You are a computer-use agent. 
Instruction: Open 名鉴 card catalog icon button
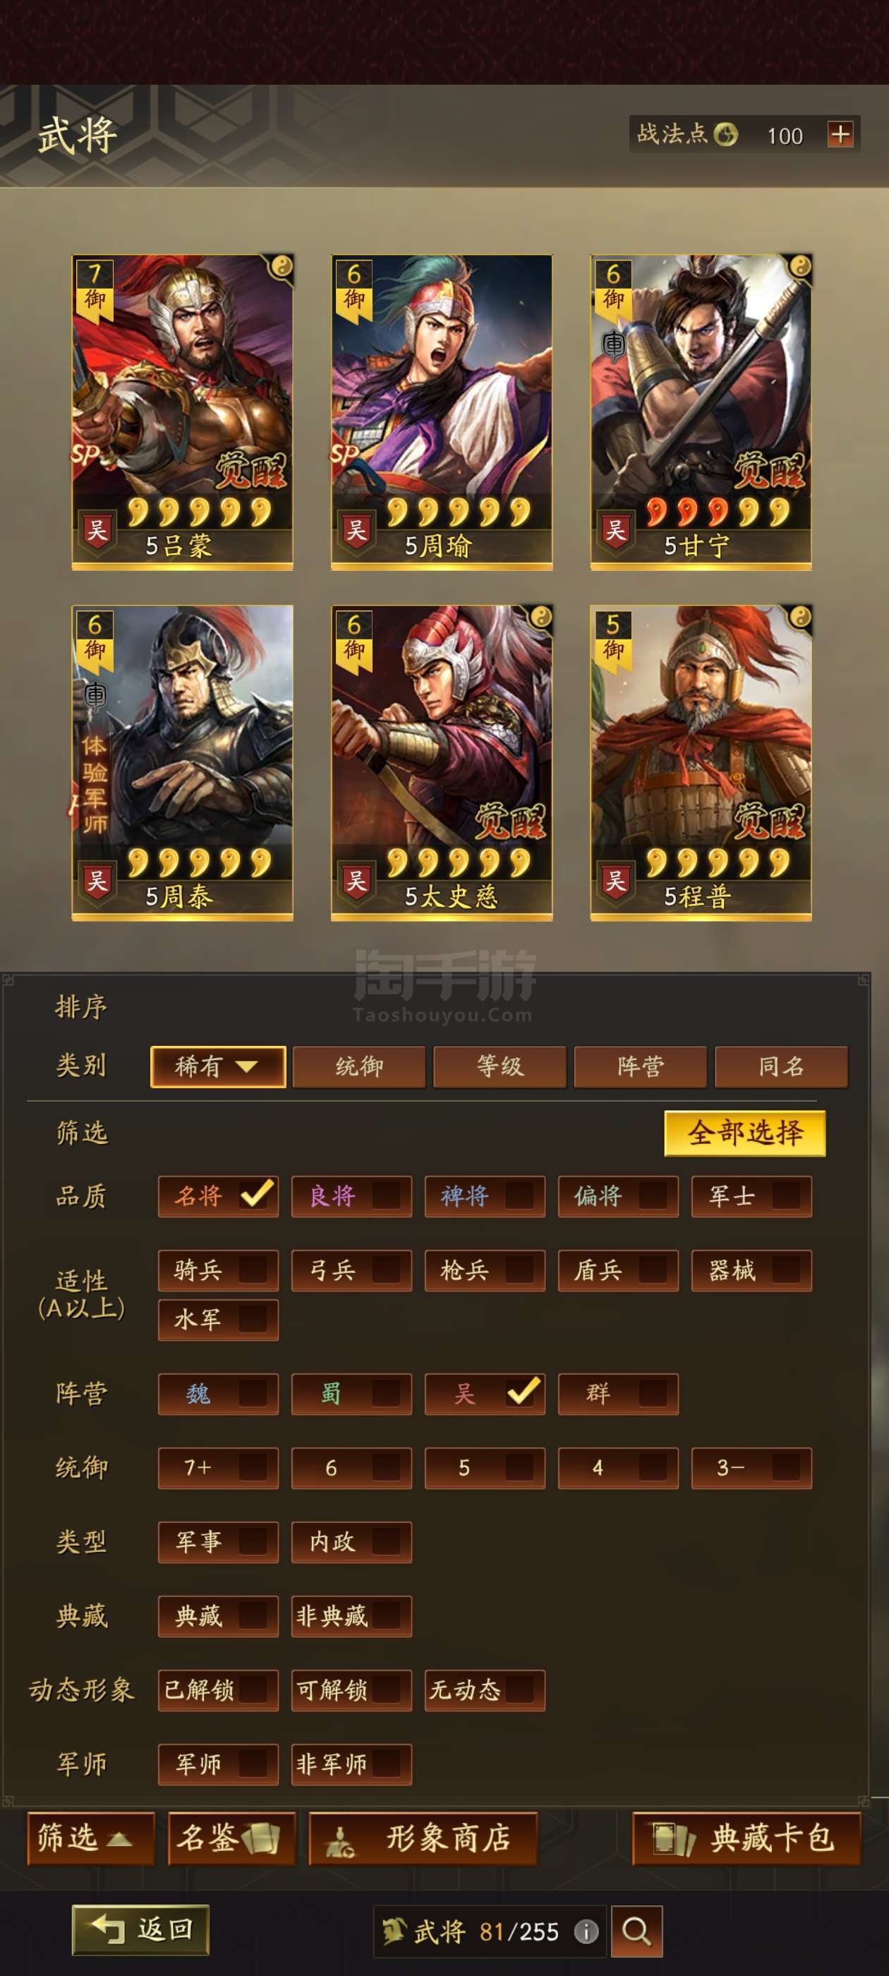pyautogui.click(x=231, y=1838)
